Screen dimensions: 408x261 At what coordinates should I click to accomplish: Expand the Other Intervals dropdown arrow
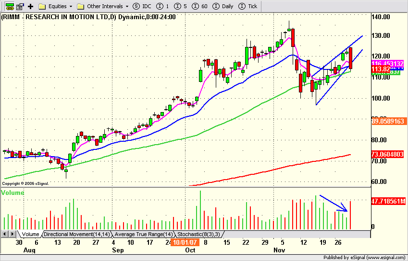127,6
